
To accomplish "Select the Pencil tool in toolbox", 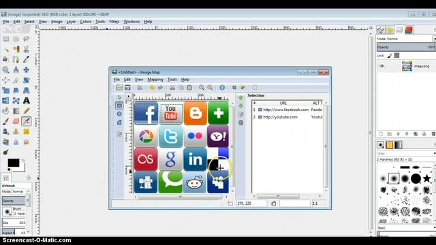I will [x=26, y=111].
